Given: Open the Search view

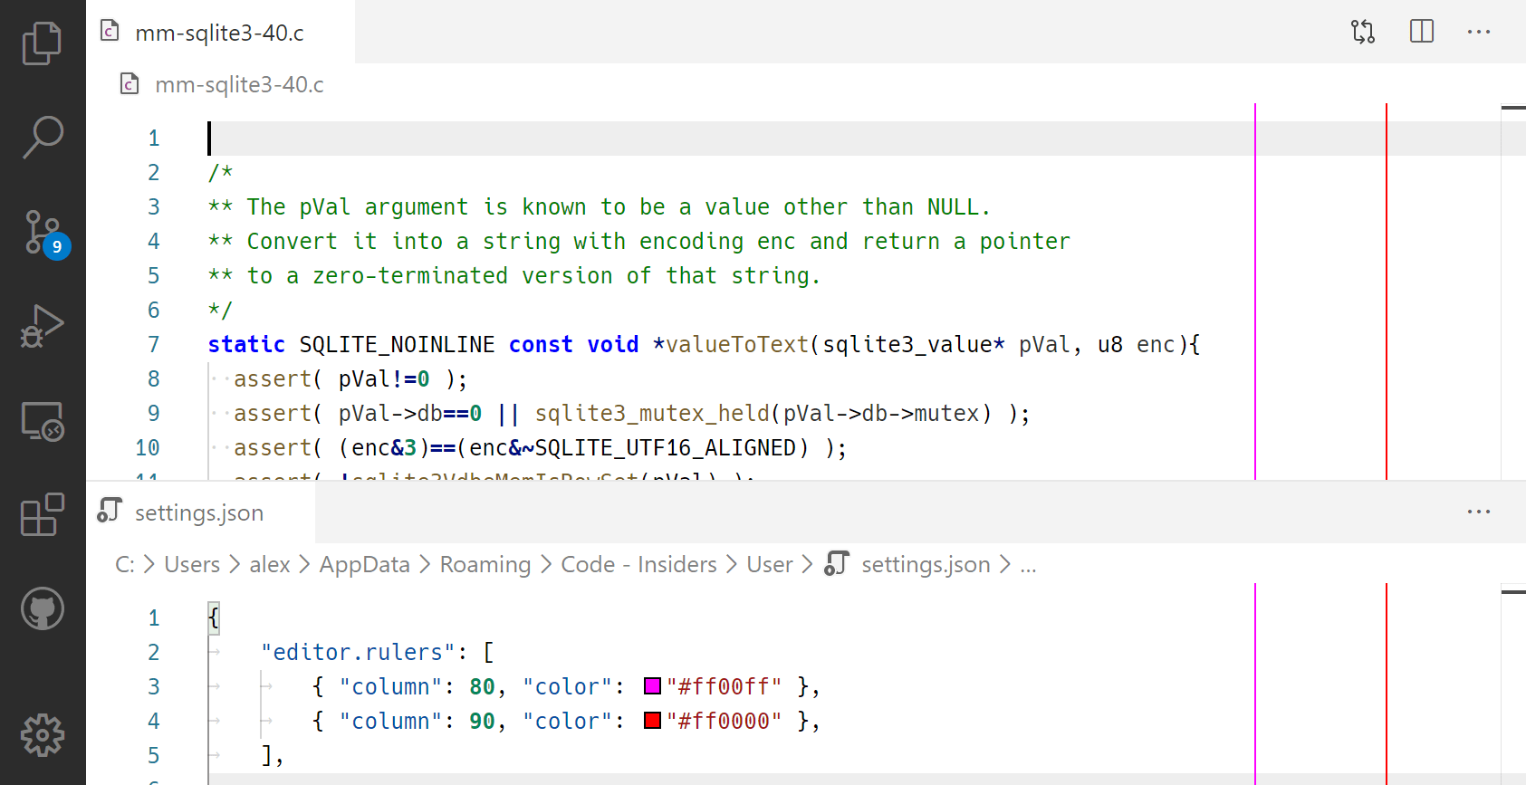Looking at the screenshot, I should 42,138.
